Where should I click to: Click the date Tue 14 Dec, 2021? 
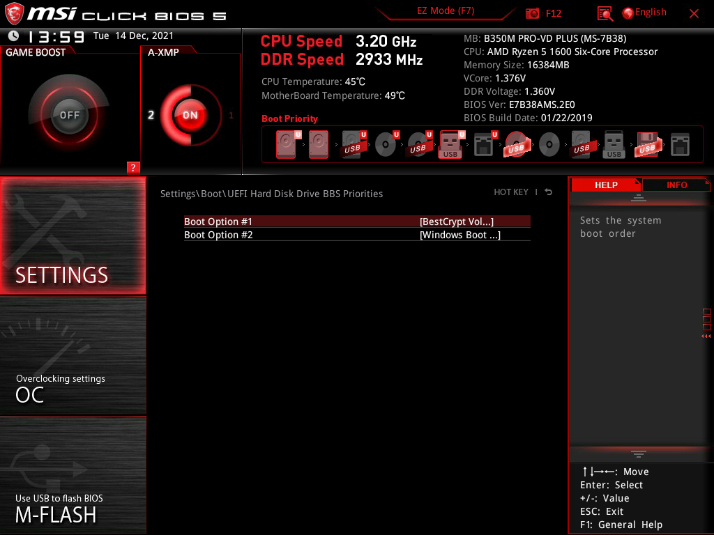[x=133, y=36]
